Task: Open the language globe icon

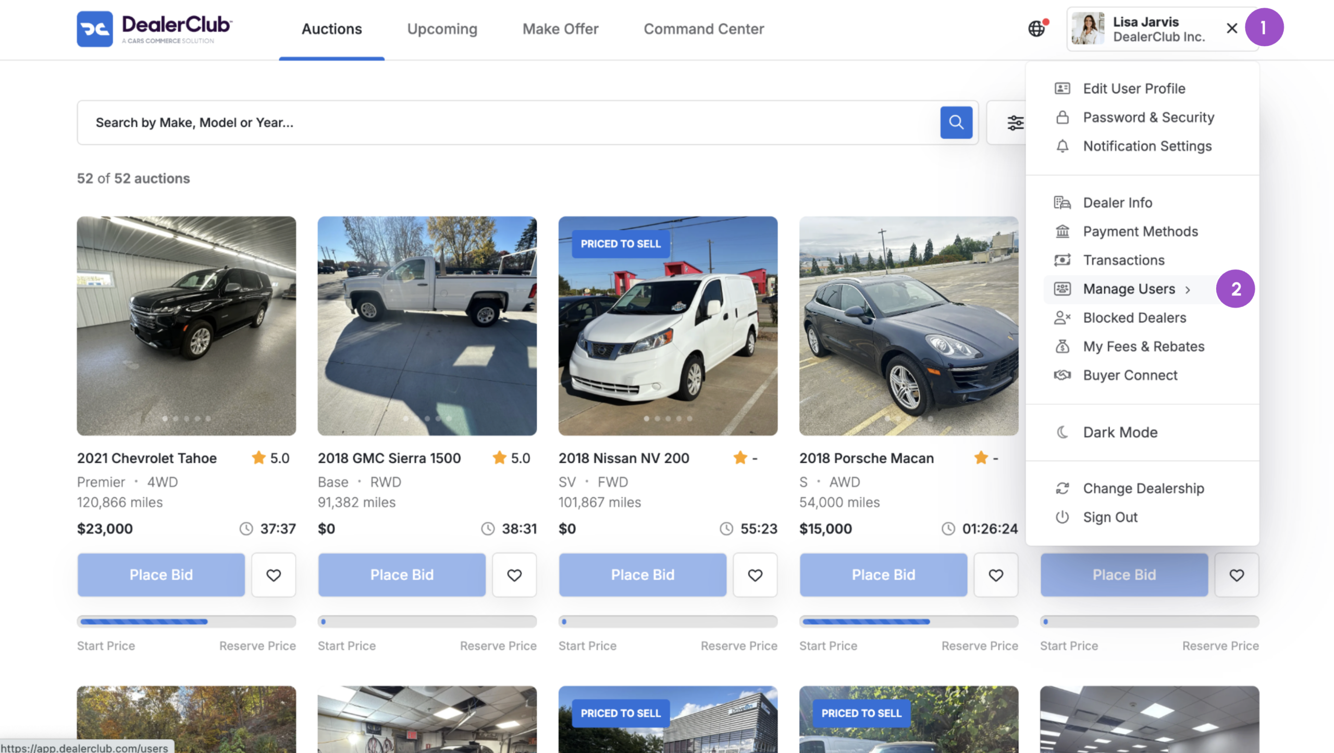Action: point(1037,29)
